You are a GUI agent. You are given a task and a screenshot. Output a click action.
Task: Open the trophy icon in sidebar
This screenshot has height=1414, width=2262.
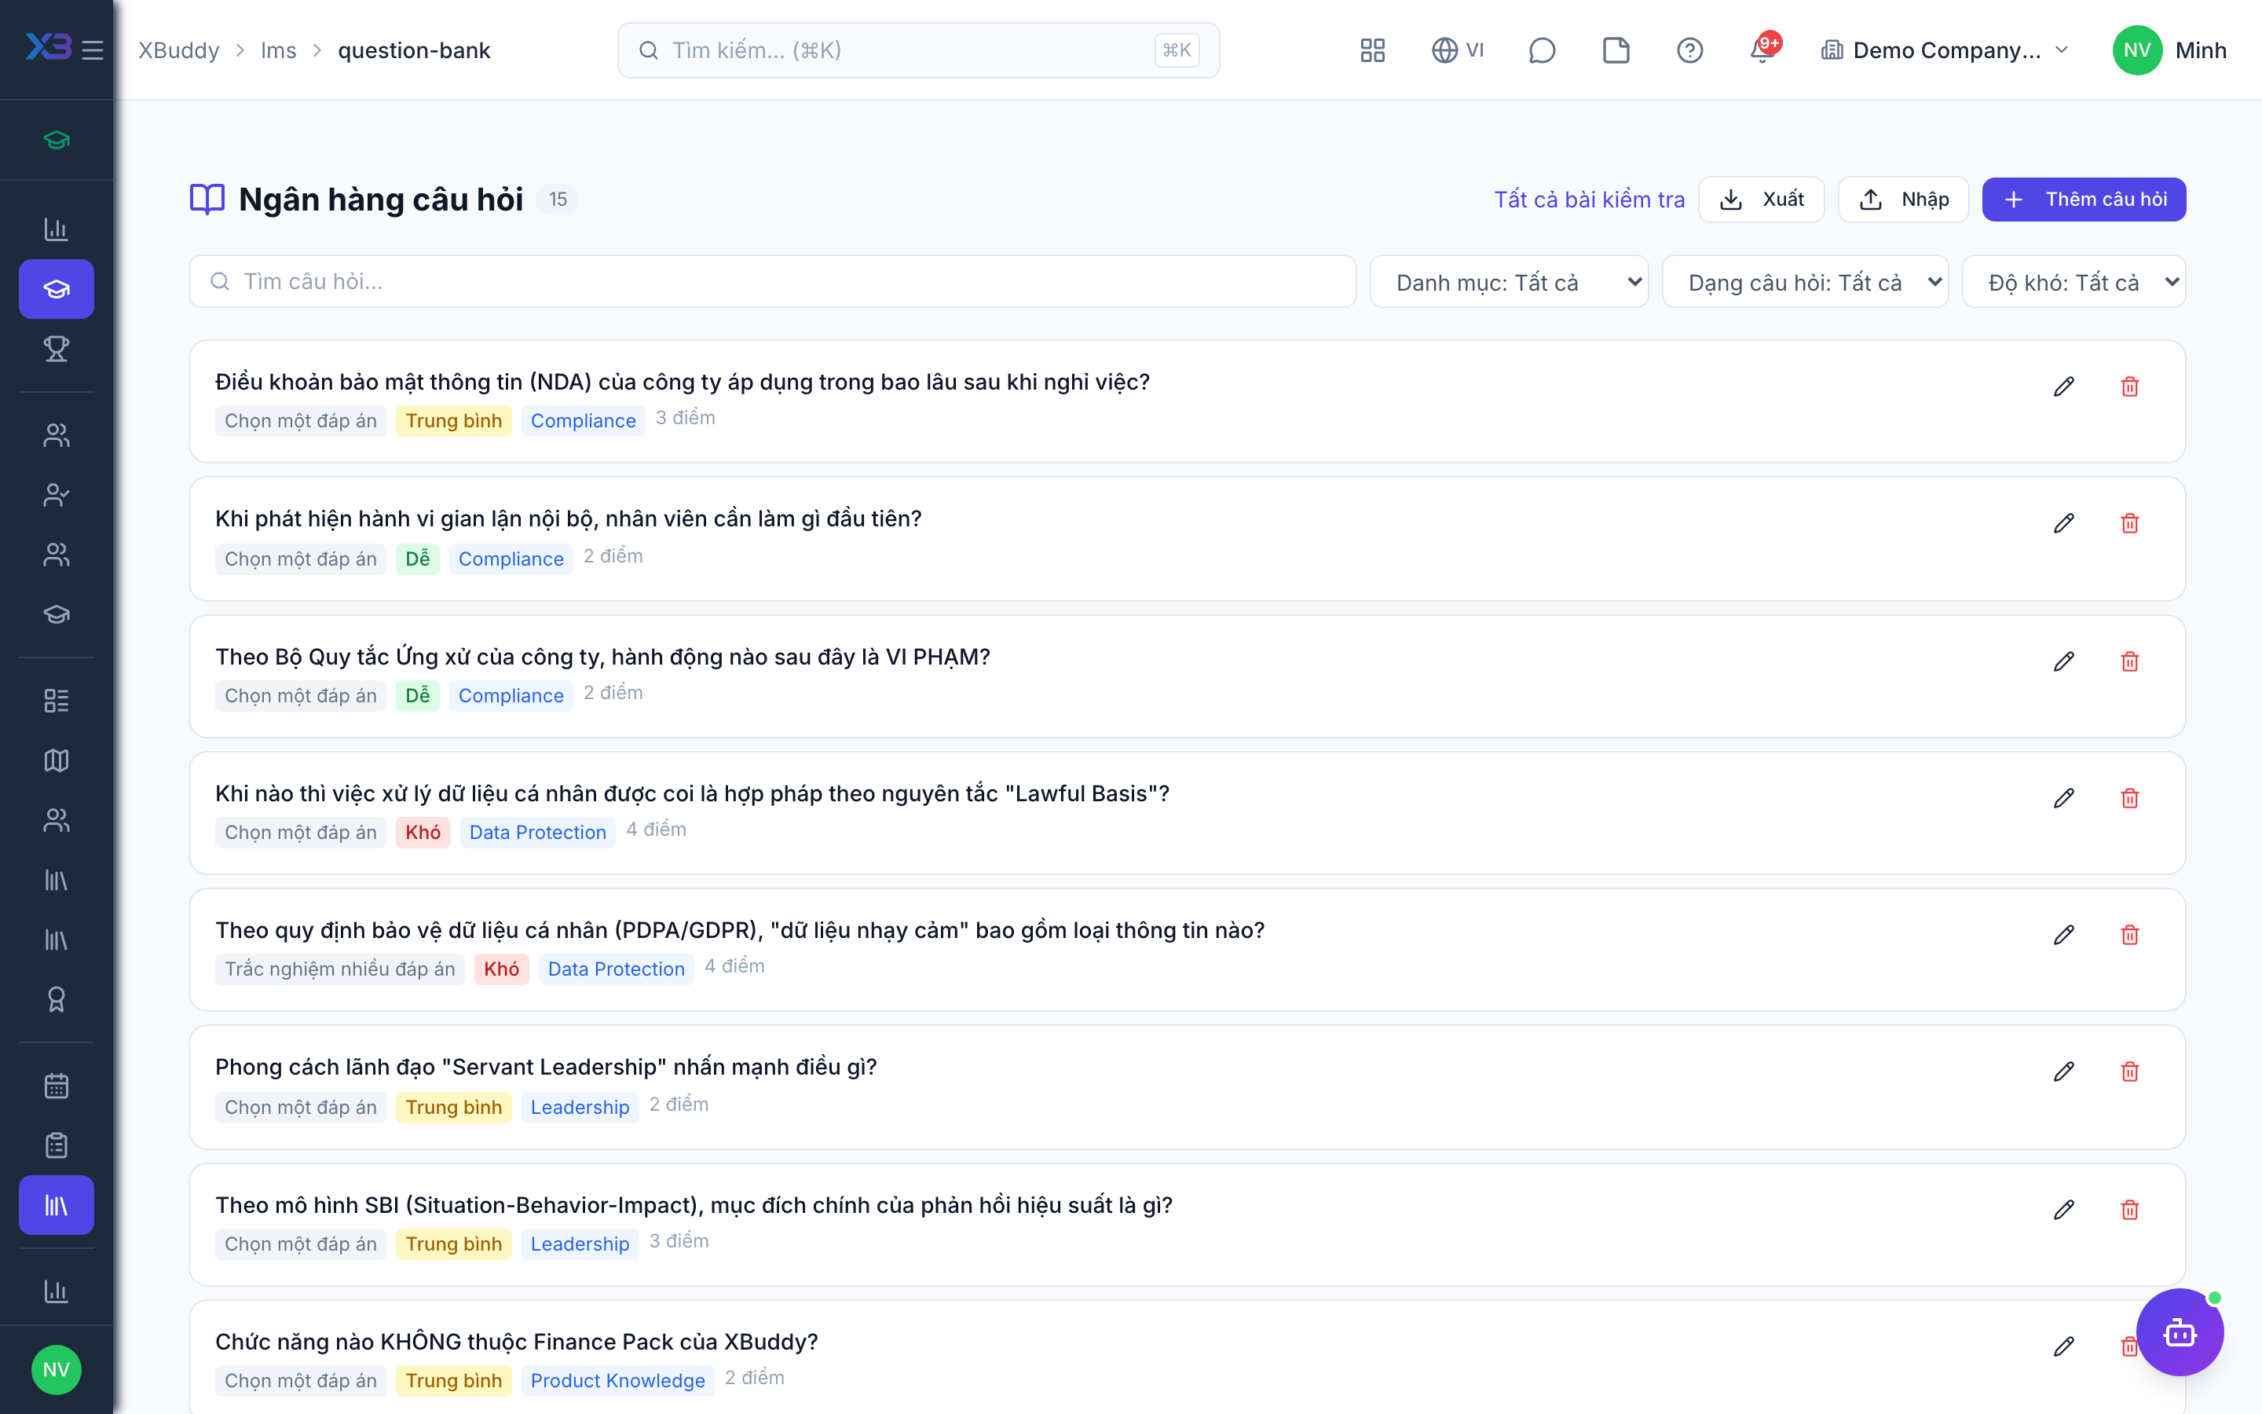coord(56,349)
